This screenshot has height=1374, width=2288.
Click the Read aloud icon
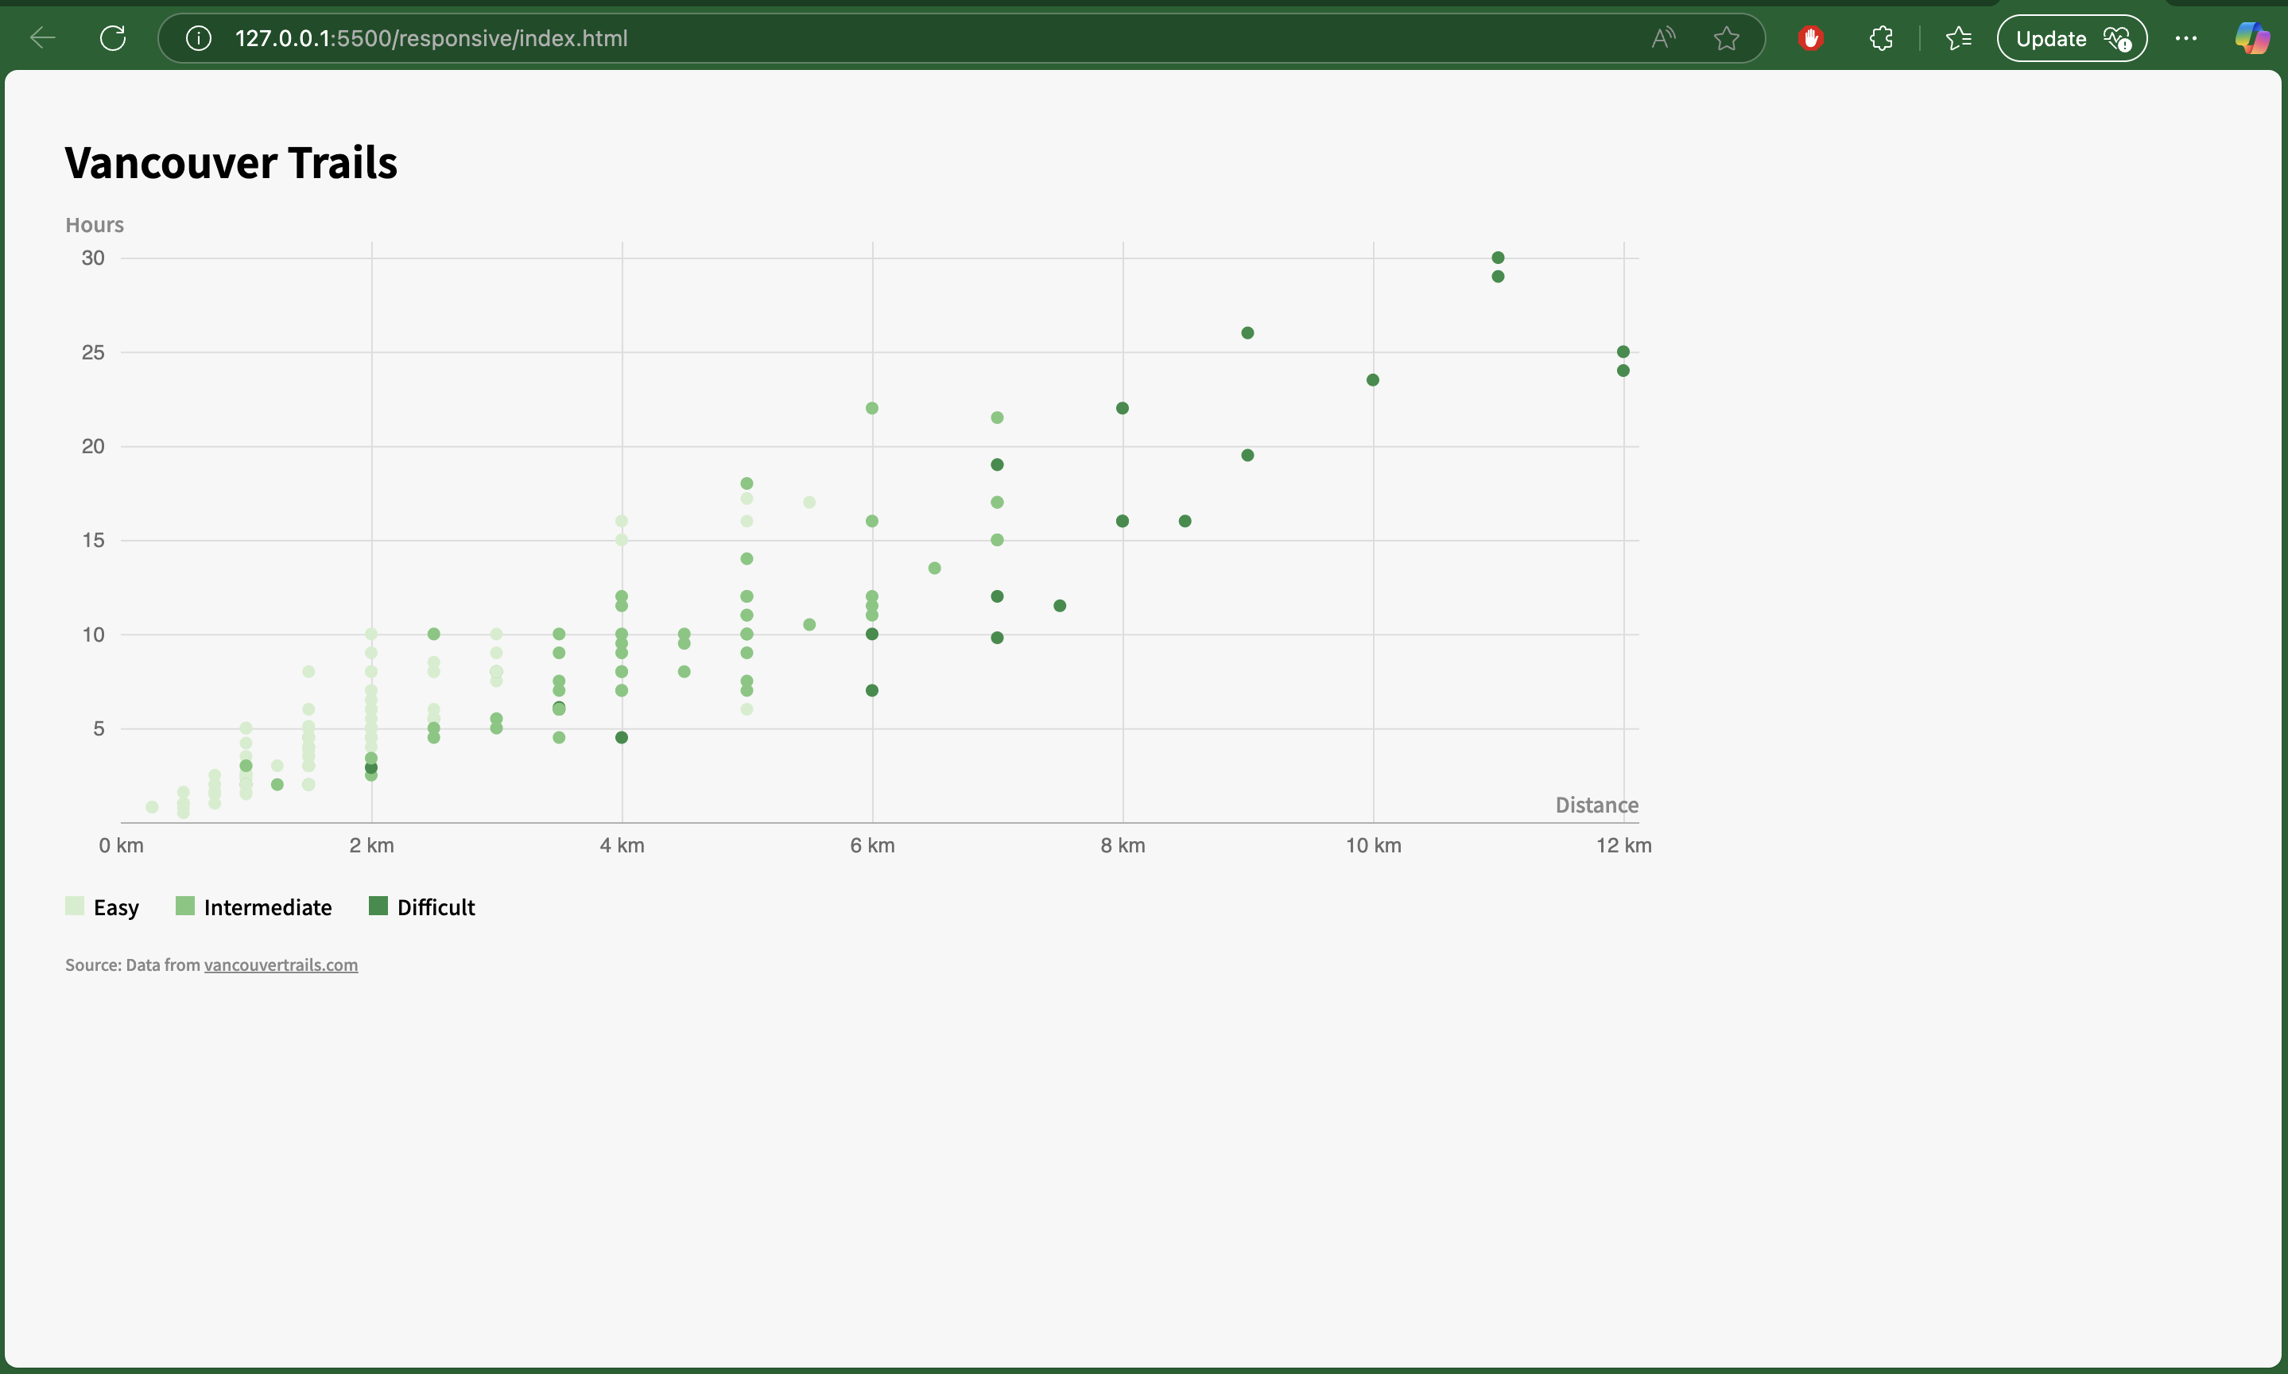coord(1663,38)
